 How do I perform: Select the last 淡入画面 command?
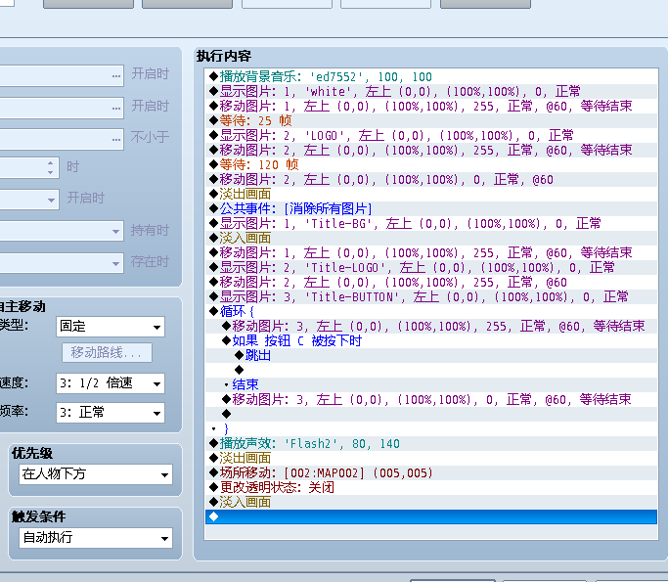(431, 502)
